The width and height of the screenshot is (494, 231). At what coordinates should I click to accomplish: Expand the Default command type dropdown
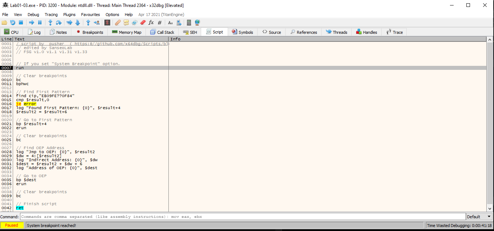[x=479, y=217]
